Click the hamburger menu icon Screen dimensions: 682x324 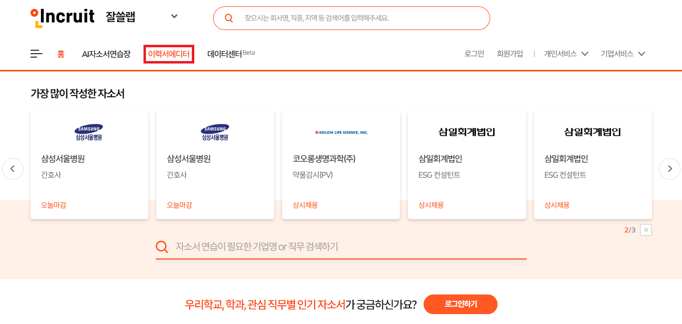click(x=36, y=53)
